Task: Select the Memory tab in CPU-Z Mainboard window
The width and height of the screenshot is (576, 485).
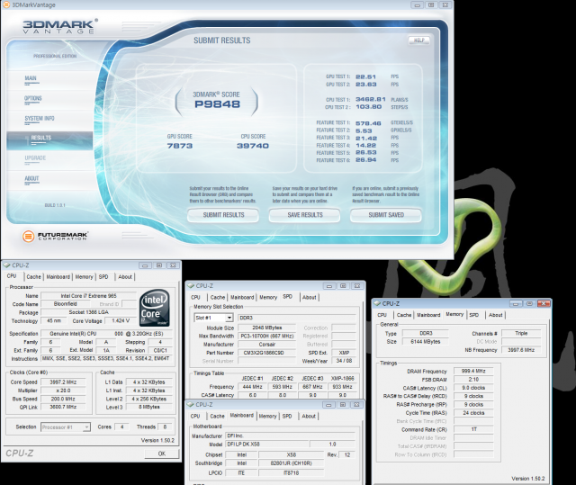Action: (x=268, y=417)
